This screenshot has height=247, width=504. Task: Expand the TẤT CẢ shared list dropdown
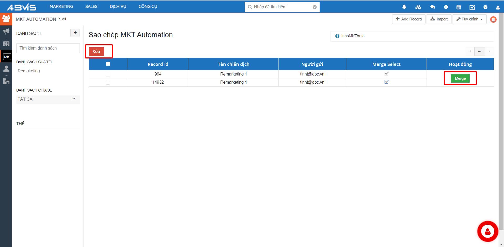(48, 99)
